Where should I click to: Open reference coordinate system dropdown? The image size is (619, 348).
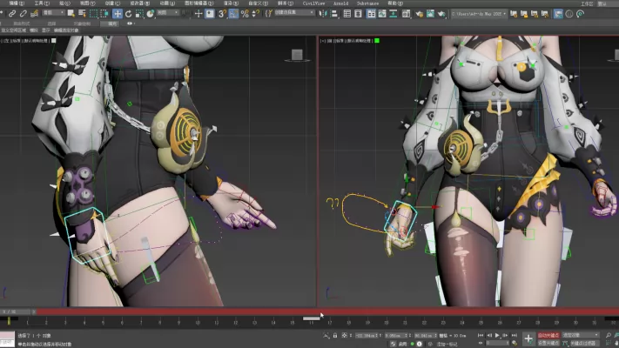tap(168, 13)
